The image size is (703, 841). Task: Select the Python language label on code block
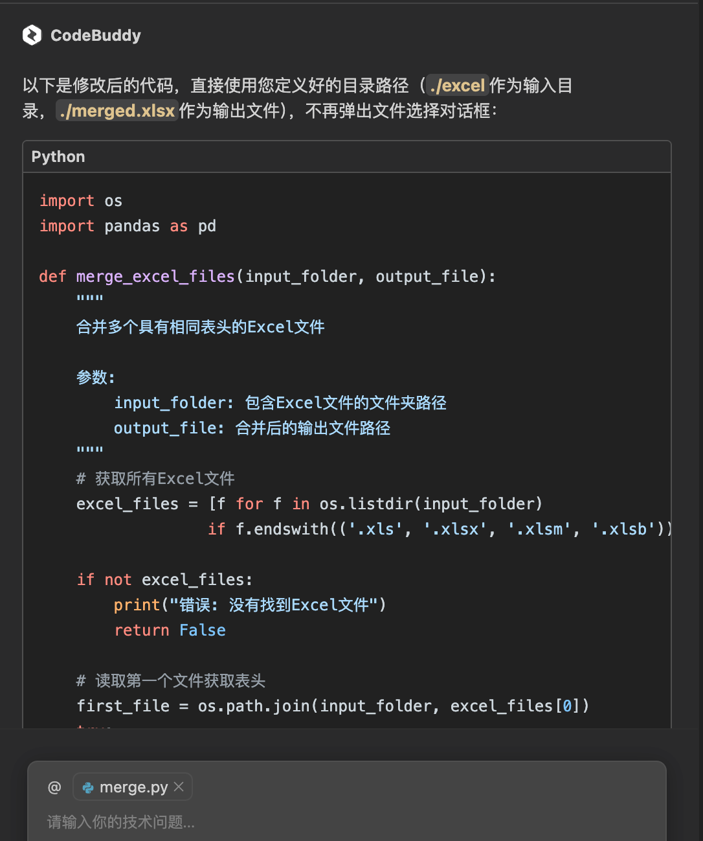[58, 156]
